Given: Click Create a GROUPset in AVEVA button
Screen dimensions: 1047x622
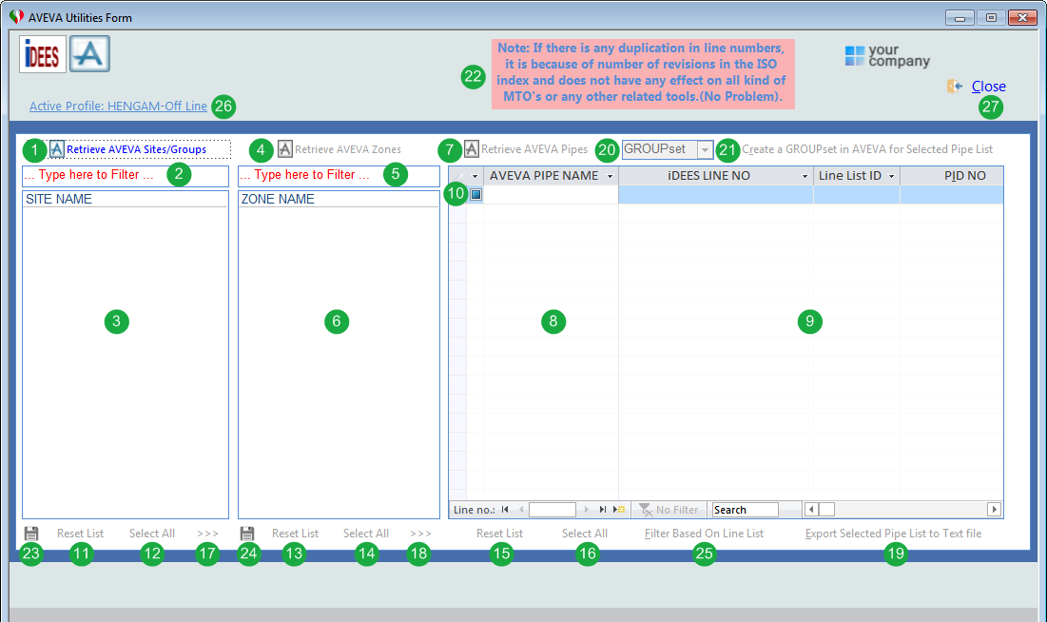Looking at the screenshot, I should [867, 149].
